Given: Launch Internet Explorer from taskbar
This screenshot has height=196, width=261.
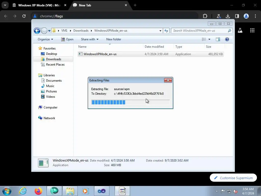Looking at the screenshot, I should (x=23, y=191).
